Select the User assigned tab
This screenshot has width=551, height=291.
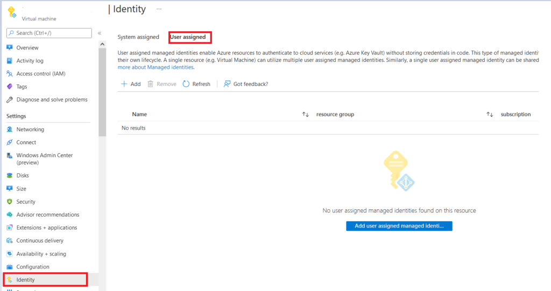tap(188, 37)
